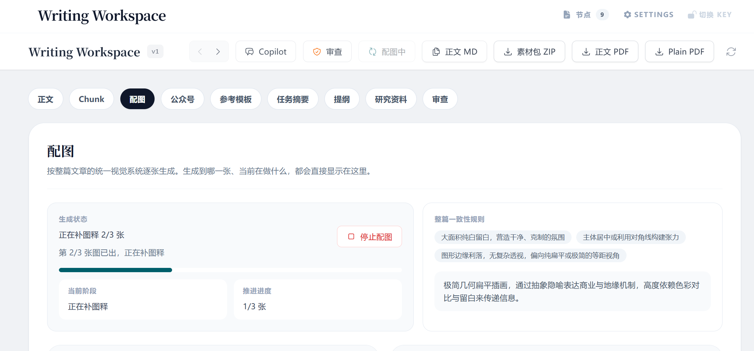Switch to the 正文 tab
Viewport: 754px width, 351px height.
click(46, 99)
